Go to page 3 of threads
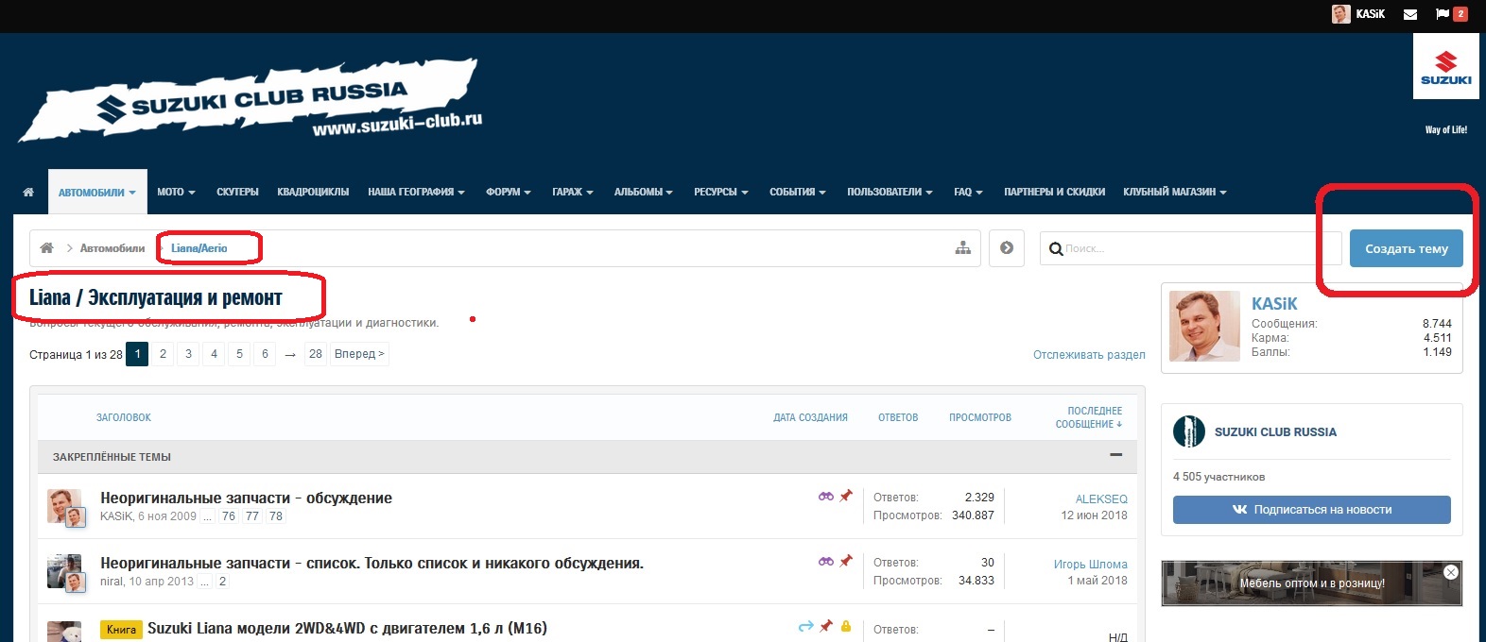This screenshot has width=1486, height=642. point(188,354)
